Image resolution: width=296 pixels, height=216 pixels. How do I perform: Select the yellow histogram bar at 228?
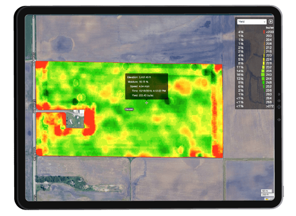pyautogui.click(x=263, y=63)
